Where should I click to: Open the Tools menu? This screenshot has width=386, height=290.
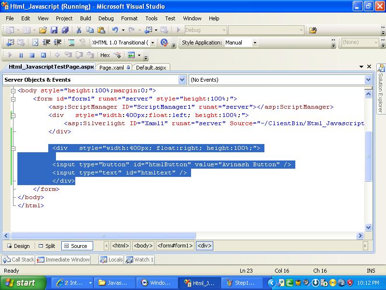[x=152, y=18]
